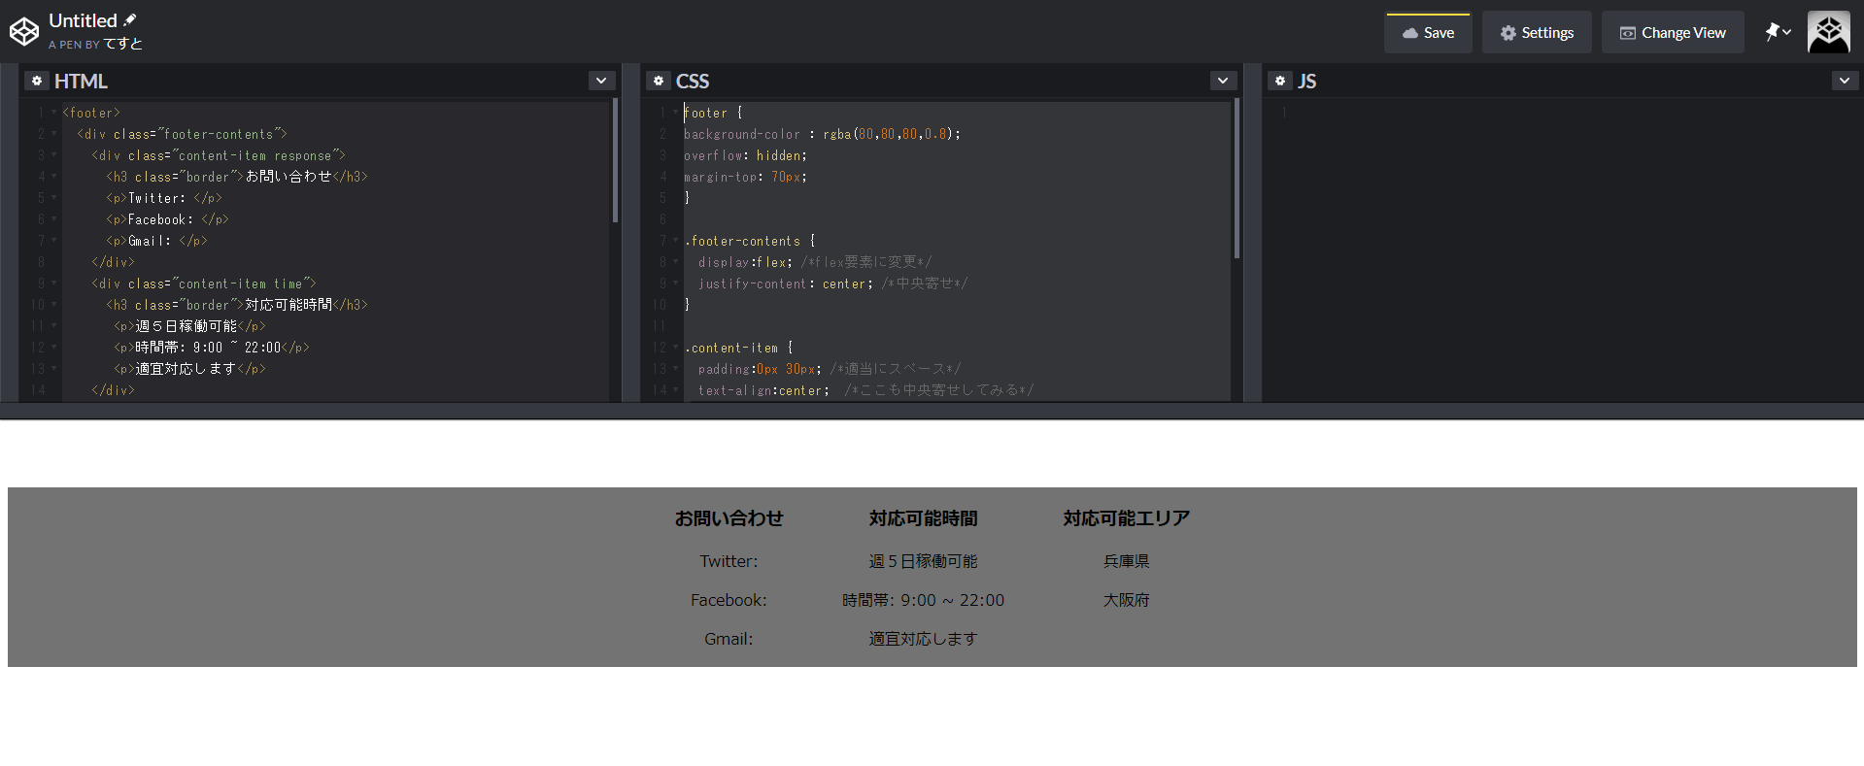Open HTML panel settings gear
This screenshot has height=766, width=1864.
click(37, 81)
